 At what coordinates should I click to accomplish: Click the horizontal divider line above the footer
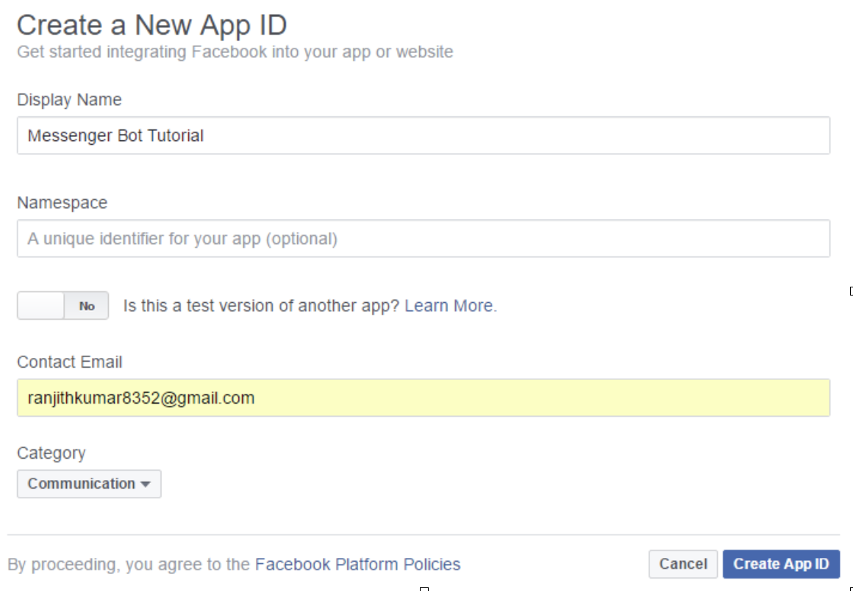423,534
